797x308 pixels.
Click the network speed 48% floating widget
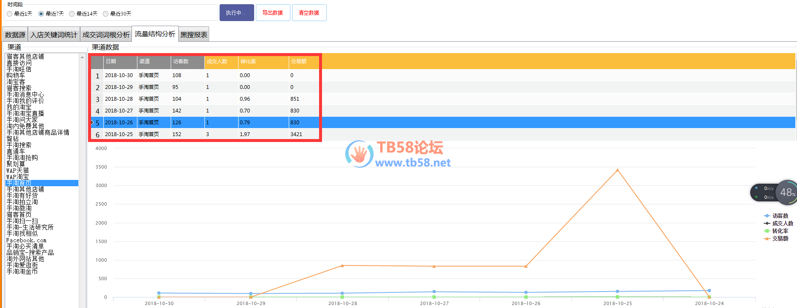pyautogui.click(x=786, y=193)
